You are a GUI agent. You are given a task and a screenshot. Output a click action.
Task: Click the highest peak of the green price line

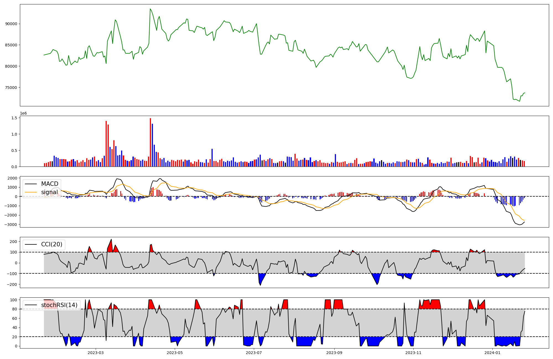pyautogui.click(x=150, y=9)
